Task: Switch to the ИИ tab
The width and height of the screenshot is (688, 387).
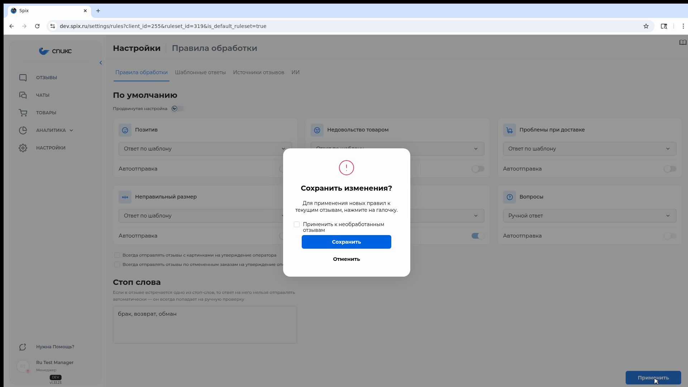Action: (296, 72)
